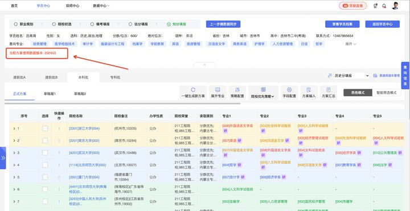Click the 方案输入 import icon
410x211 pixels.
(x=309, y=90)
